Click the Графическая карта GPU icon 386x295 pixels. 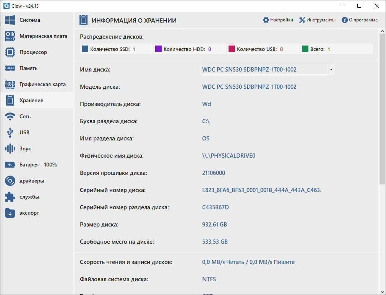click(x=10, y=85)
